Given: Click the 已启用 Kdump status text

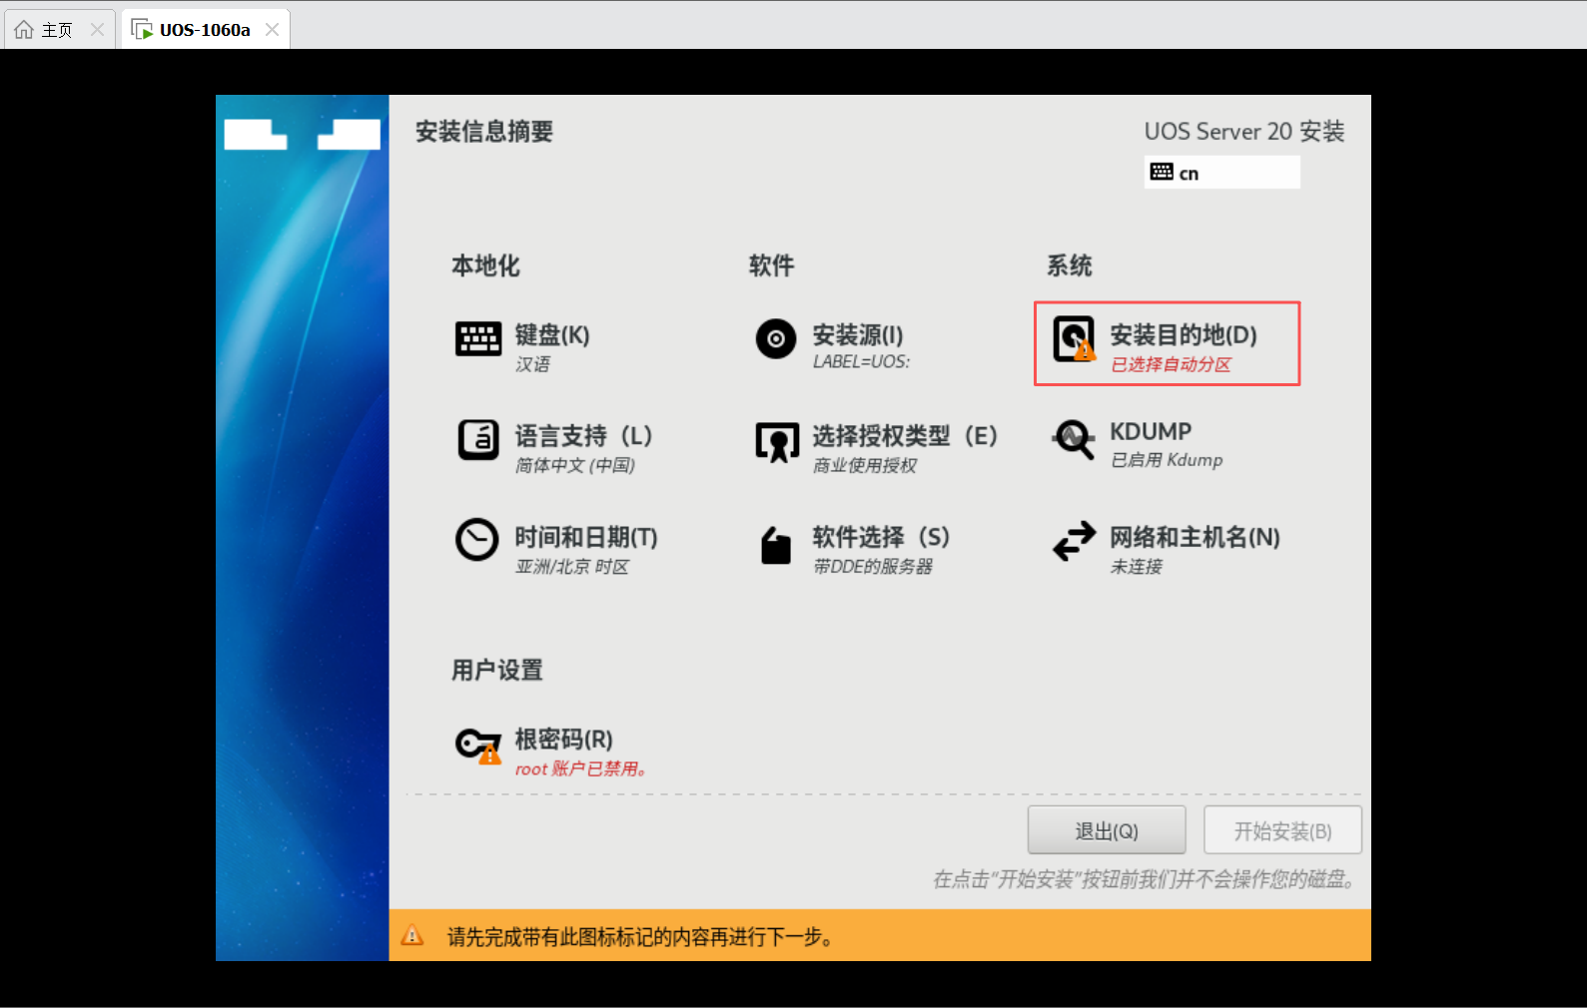Looking at the screenshot, I should [x=1167, y=460].
